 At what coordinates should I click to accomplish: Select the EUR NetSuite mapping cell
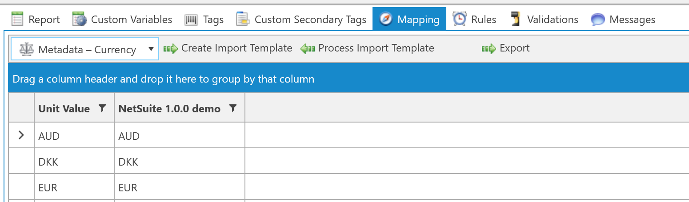click(x=179, y=188)
